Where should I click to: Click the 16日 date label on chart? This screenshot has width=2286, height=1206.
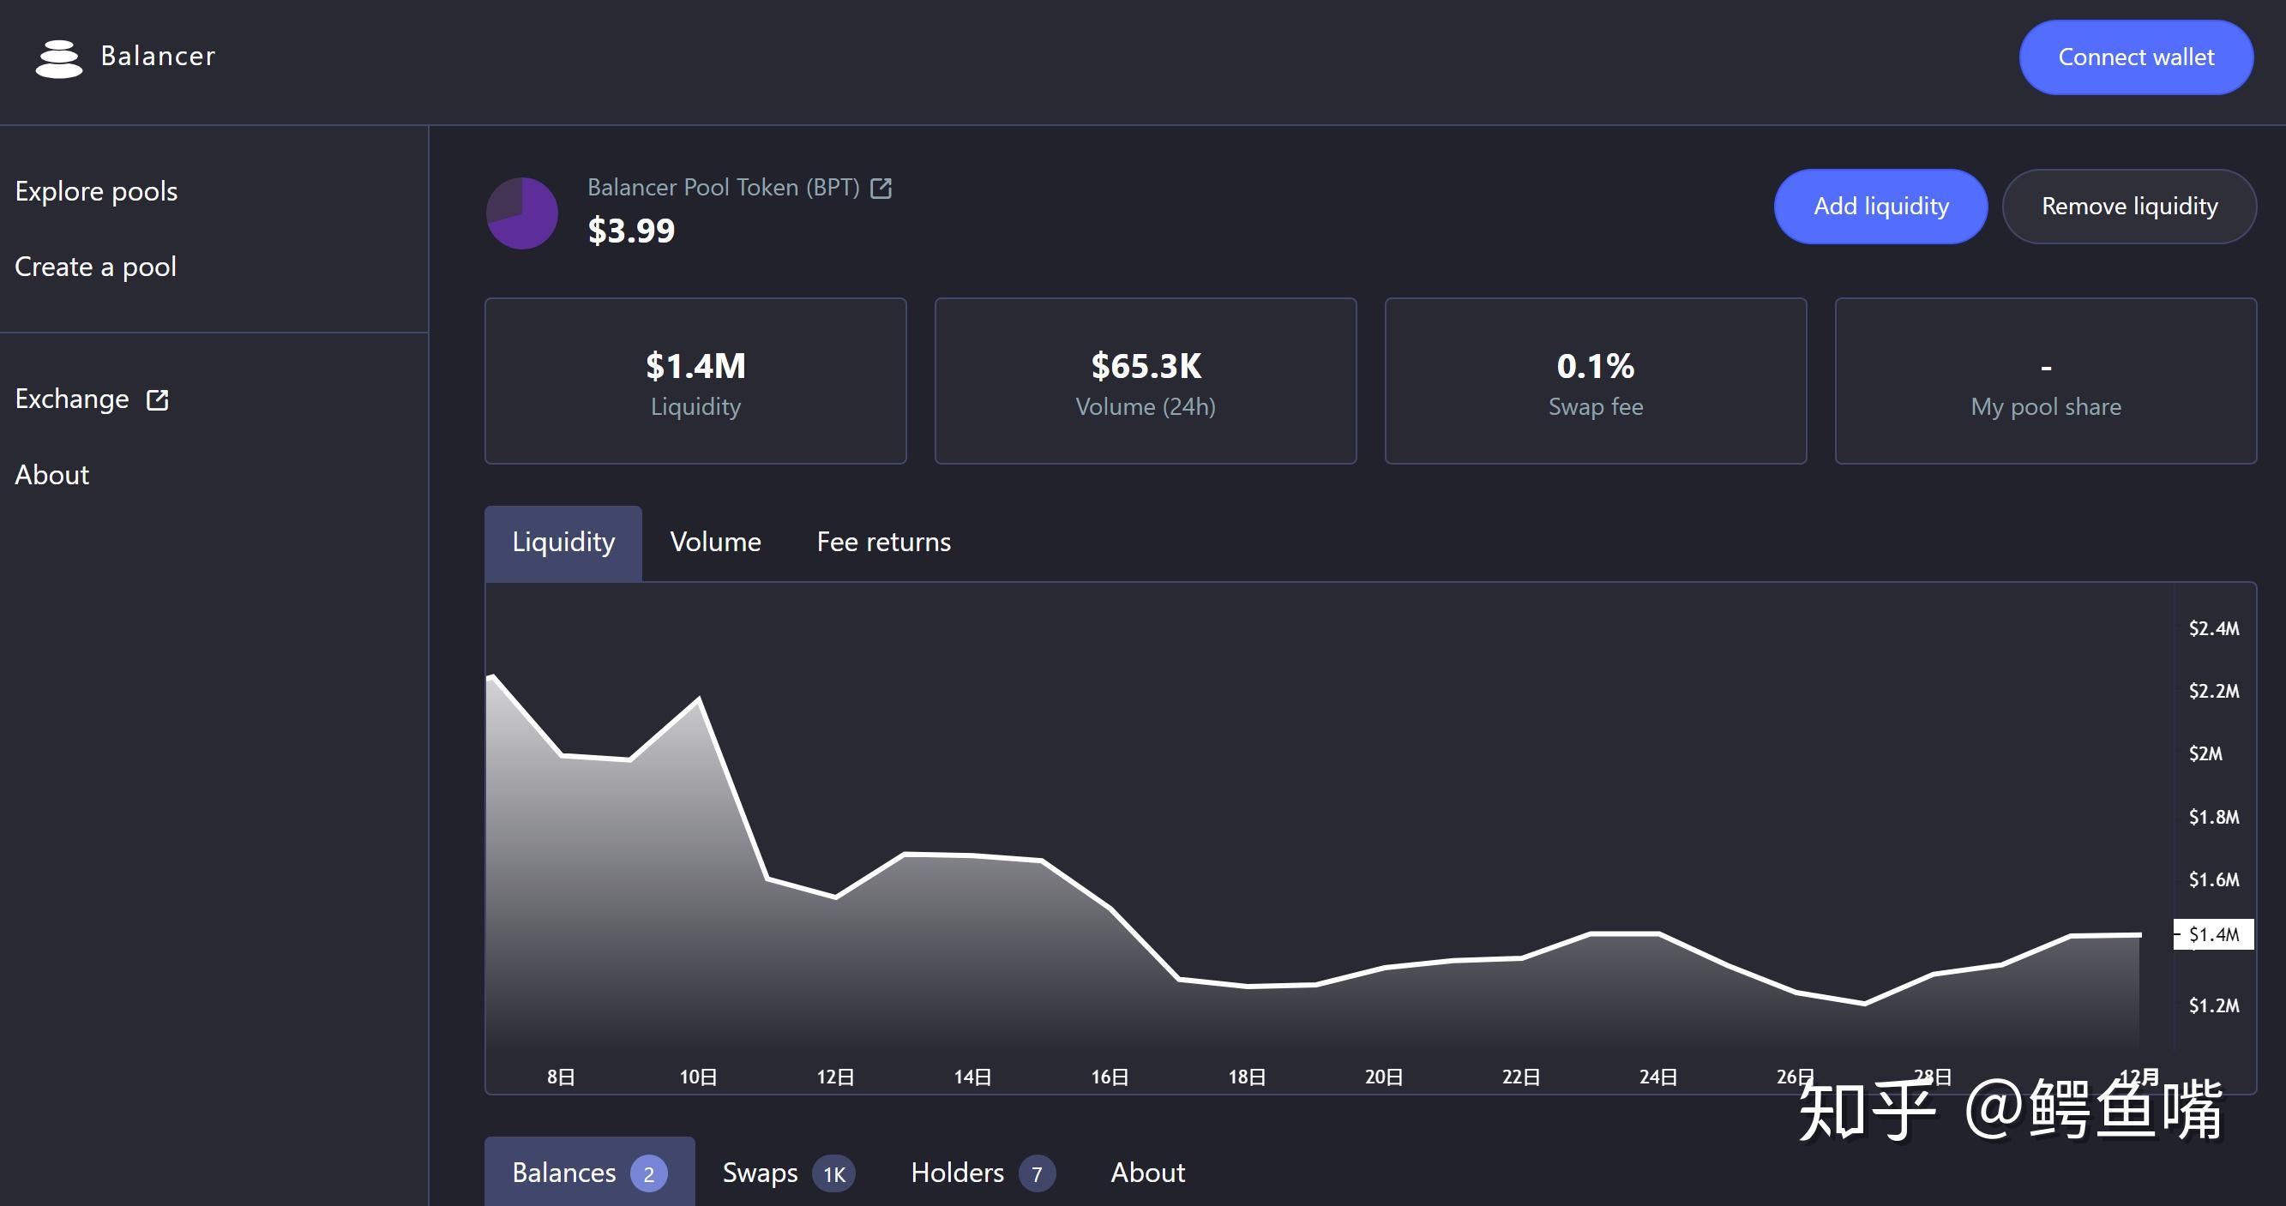(1110, 1077)
